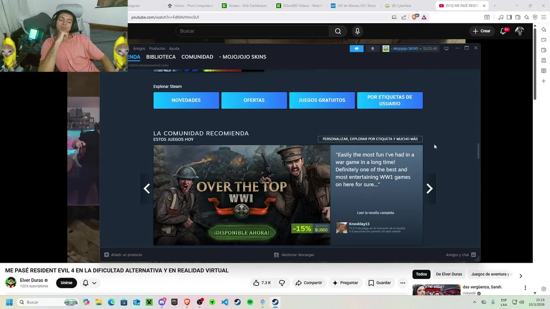Click the Unirse channel button
The width and height of the screenshot is (550, 309).
click(x=67, y=283)
